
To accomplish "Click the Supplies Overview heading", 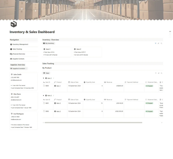I will click(x=18, y=65).
